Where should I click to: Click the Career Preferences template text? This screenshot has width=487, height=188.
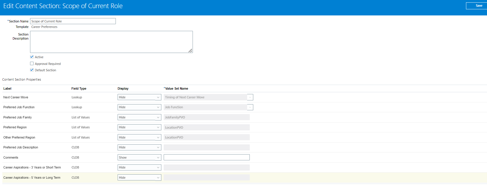(44, 27)
